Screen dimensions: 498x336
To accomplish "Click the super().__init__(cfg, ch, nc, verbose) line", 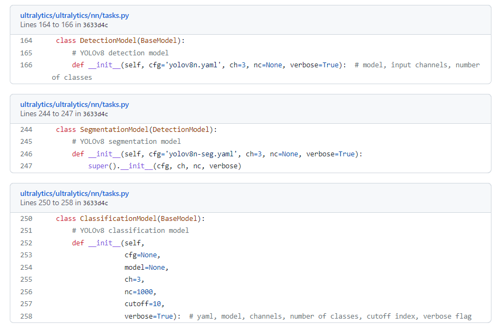I will coord(165,166).
